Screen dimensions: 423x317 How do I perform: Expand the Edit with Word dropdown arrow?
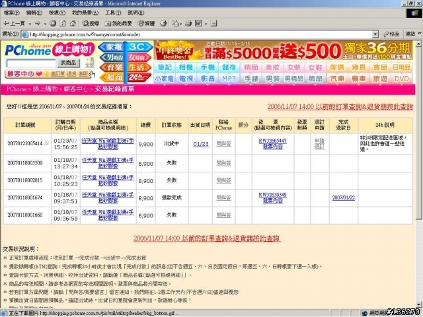[x=206, y=24]
